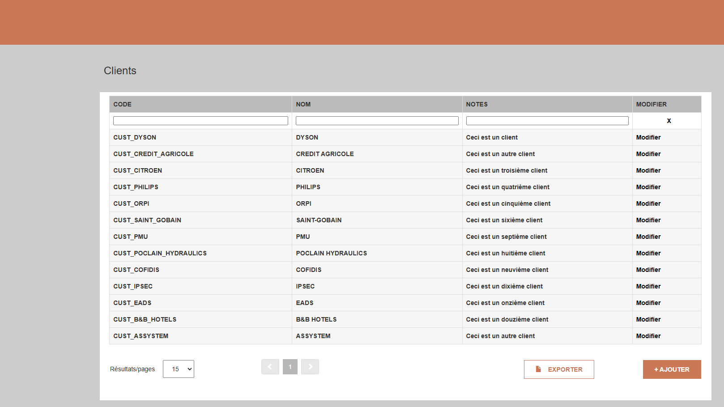Image resolution: width=724 pixels, height=407 pixels.
Task: Modifier the CUST_POCLAIN_HYDRAULICS client
Action: (x=648, y=253)
